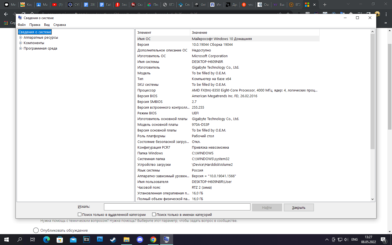Switch to the YouTube '(1)' tab

(x=58, y=5)
